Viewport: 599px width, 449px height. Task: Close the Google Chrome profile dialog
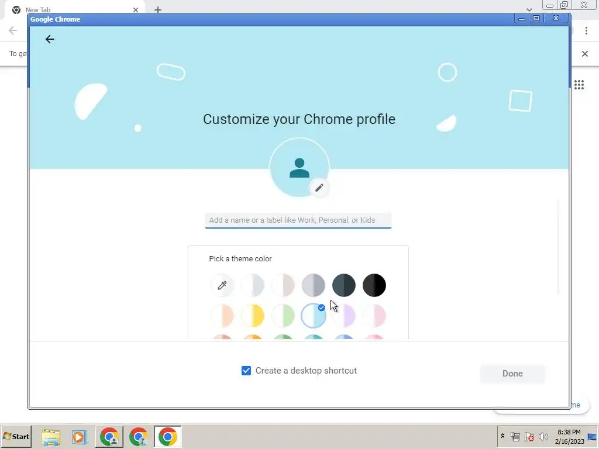(x=556, y=18)
